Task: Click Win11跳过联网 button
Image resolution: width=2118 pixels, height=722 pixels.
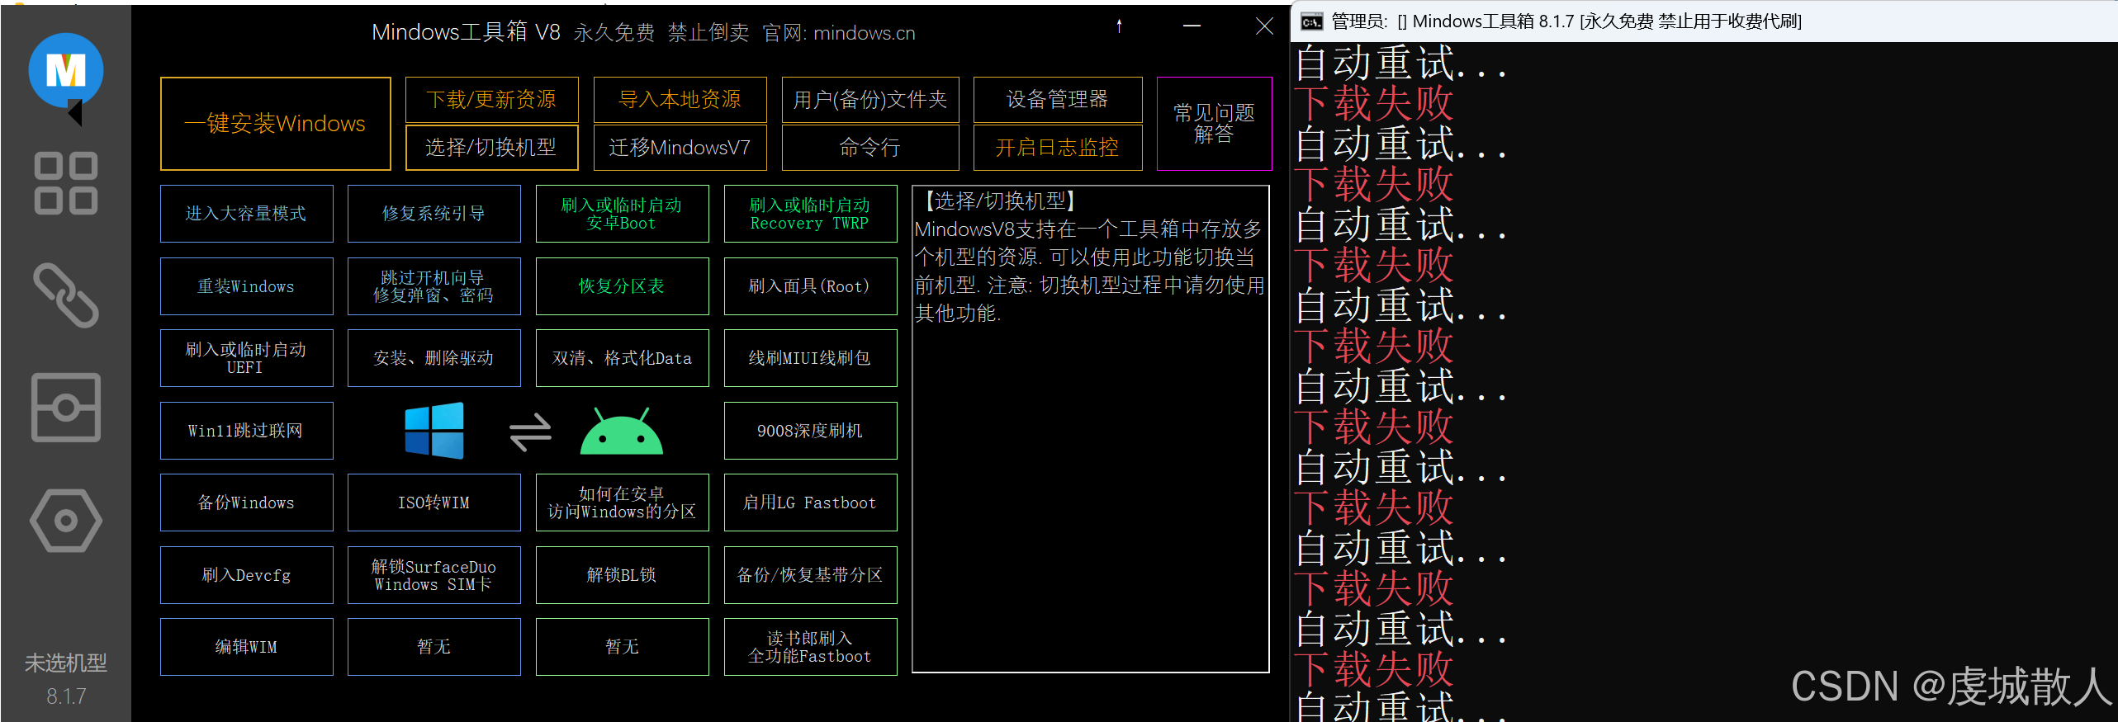Action: (x=246, y=431)
